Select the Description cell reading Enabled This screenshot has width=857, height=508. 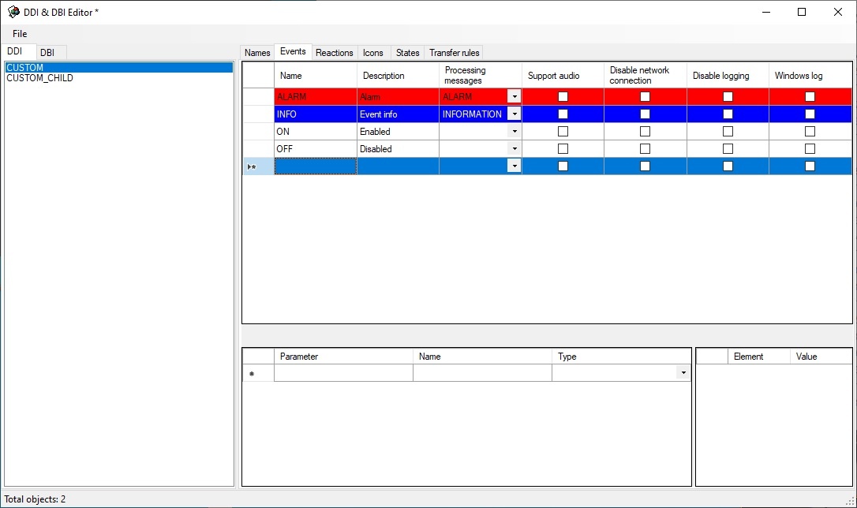398,132
